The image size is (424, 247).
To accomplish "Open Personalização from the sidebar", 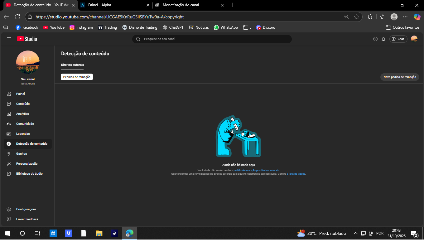I will [27, 164].
